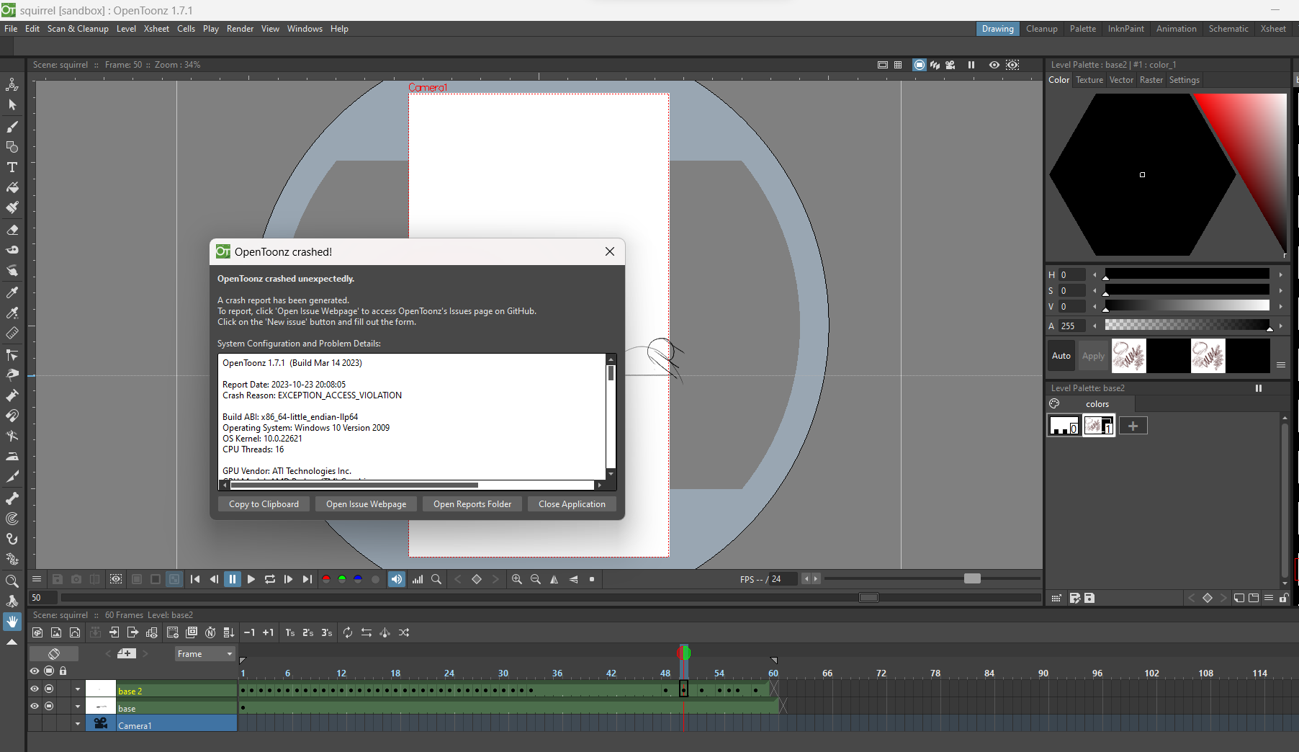Click the frame number field showing 50
This screenshot has width=1299, height=752.
[42, 597]
